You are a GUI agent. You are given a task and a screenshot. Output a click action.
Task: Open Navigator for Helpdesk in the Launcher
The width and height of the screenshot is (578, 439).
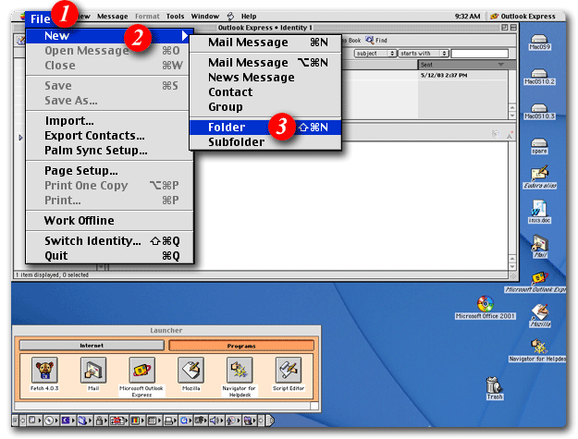coord(239,372)
